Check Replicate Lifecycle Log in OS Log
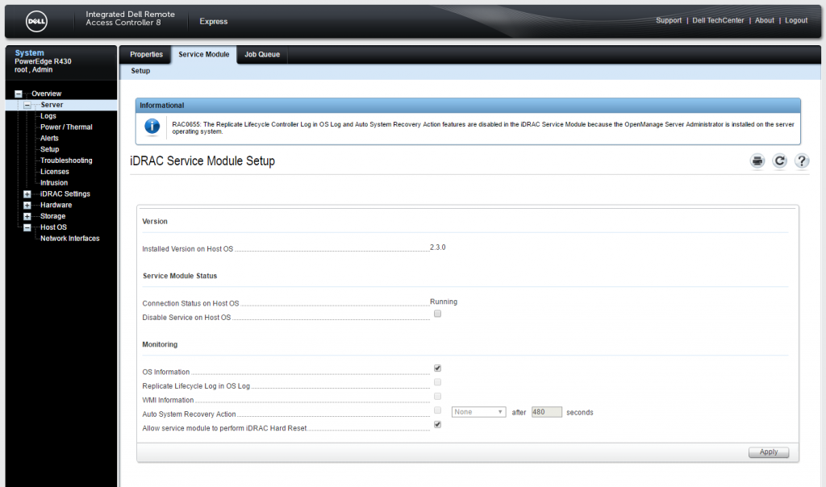826x487 pixels. pos(437,381)
